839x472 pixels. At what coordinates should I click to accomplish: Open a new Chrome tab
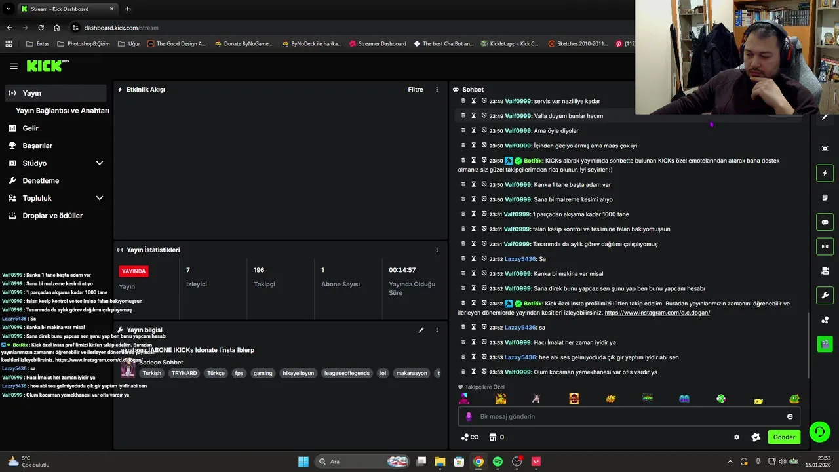coord(127,9)
